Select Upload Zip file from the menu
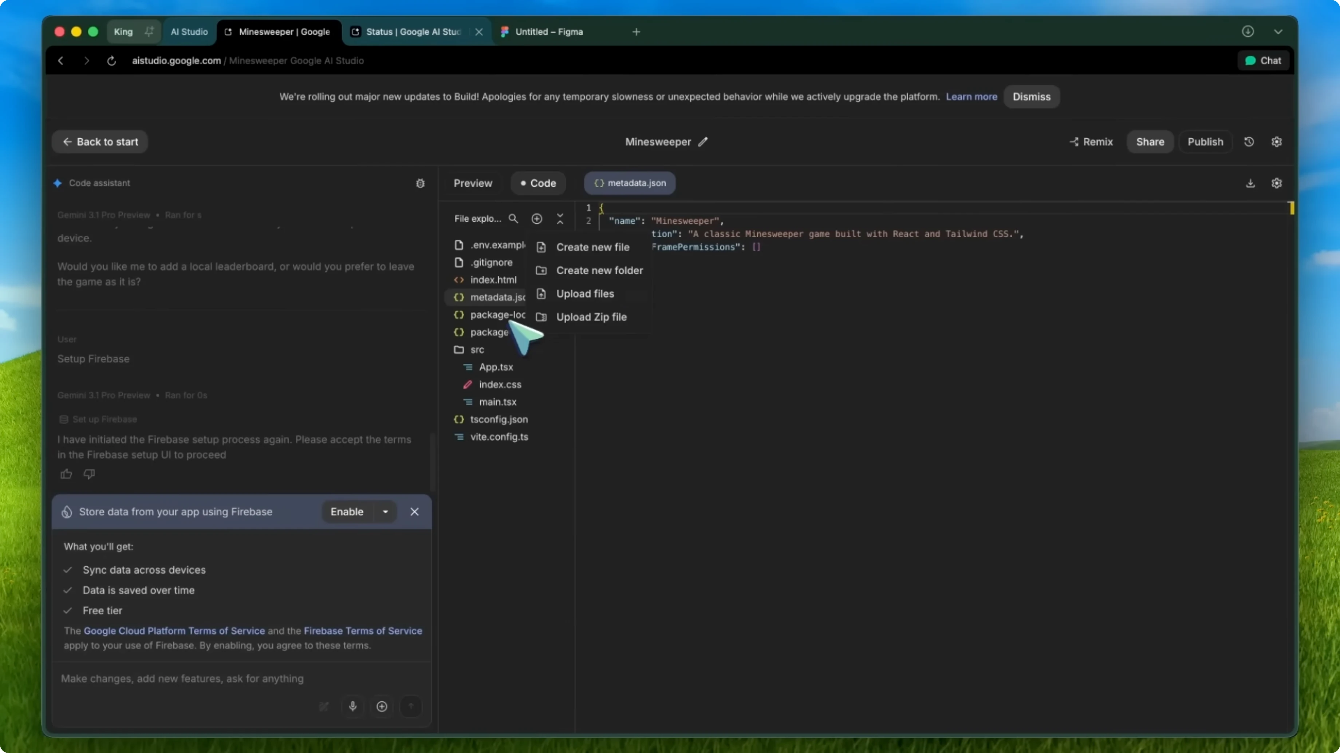 tap(591, 317)
